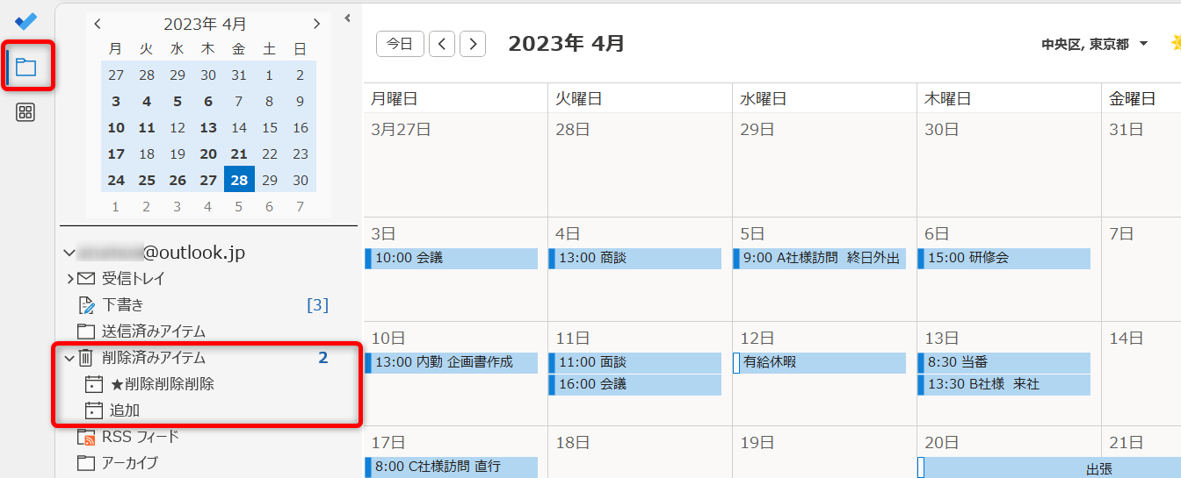Viewport: 1181px width, 478px height.
Task: Click the Deleted Items trash icon
Action: [x=85, y=358]
